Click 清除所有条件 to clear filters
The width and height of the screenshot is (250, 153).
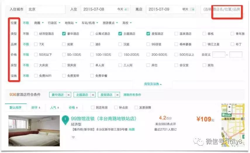(132, 95)
